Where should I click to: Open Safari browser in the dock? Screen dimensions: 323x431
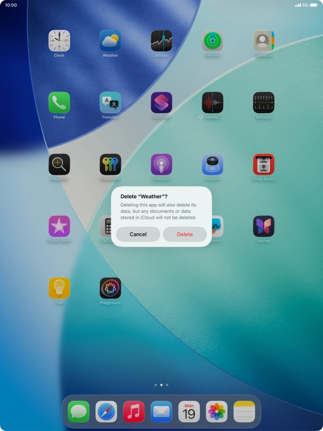106,411
